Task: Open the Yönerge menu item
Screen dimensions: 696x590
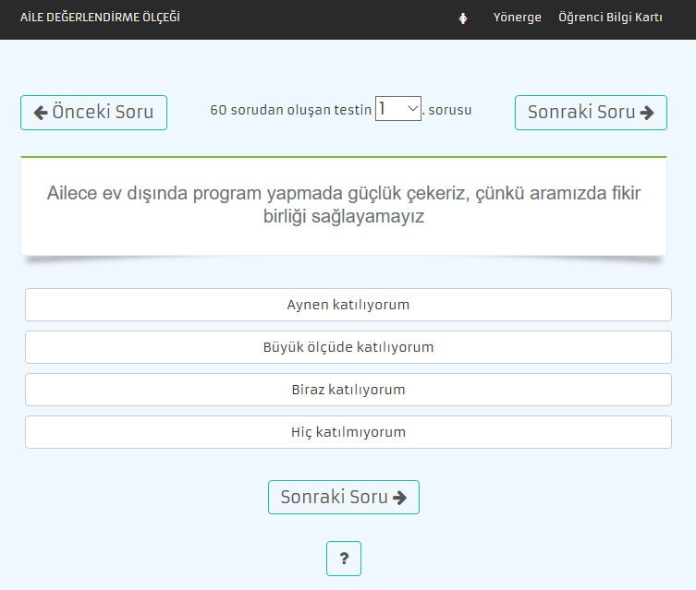Action: tap(517, 18)
